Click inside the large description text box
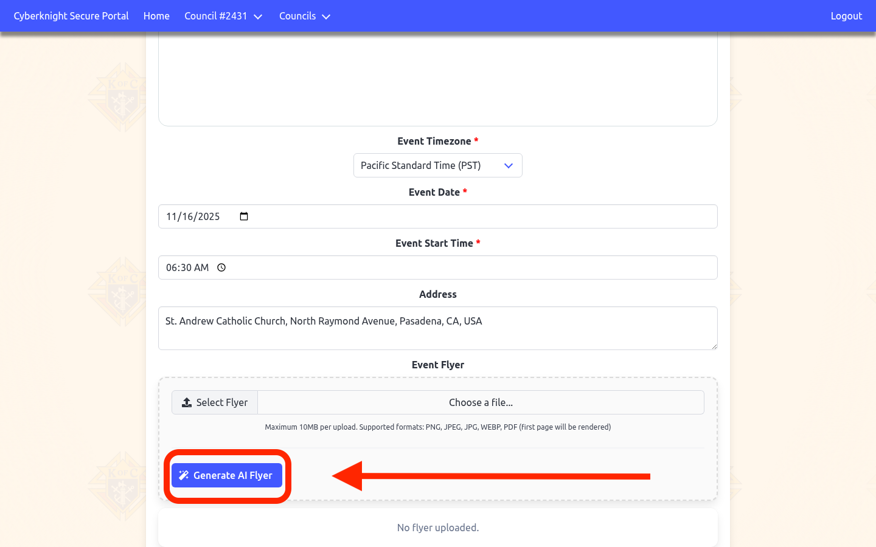 pos(437,79)
